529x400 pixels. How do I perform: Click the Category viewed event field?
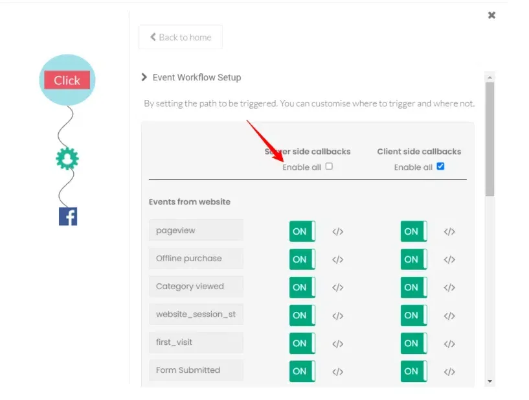click(196, 287)
